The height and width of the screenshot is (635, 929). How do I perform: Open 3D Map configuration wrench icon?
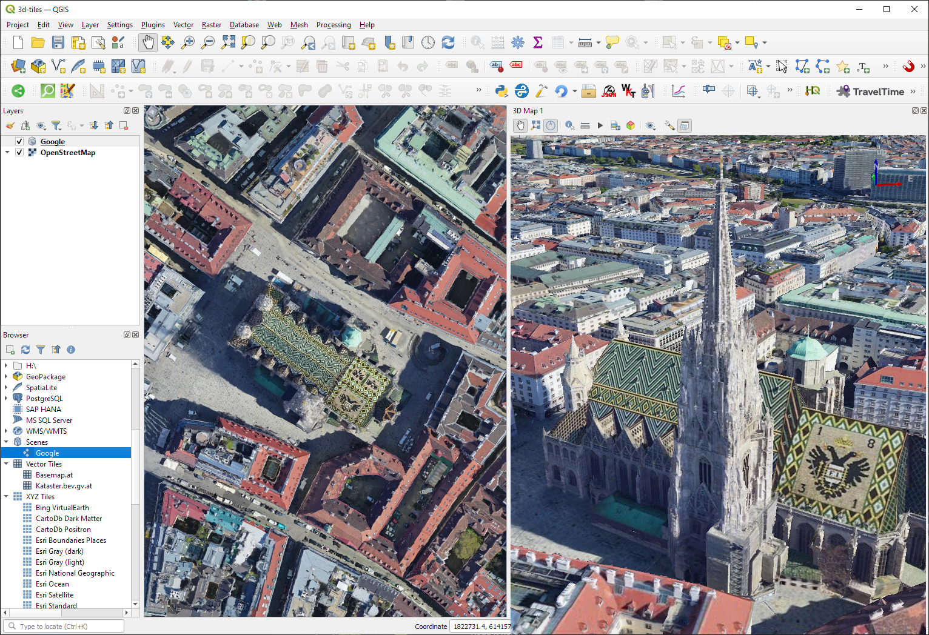coord(669,125)
